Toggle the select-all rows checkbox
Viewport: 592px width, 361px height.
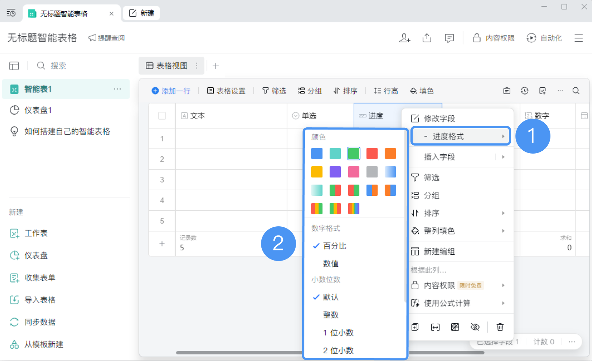coord(162,116)
